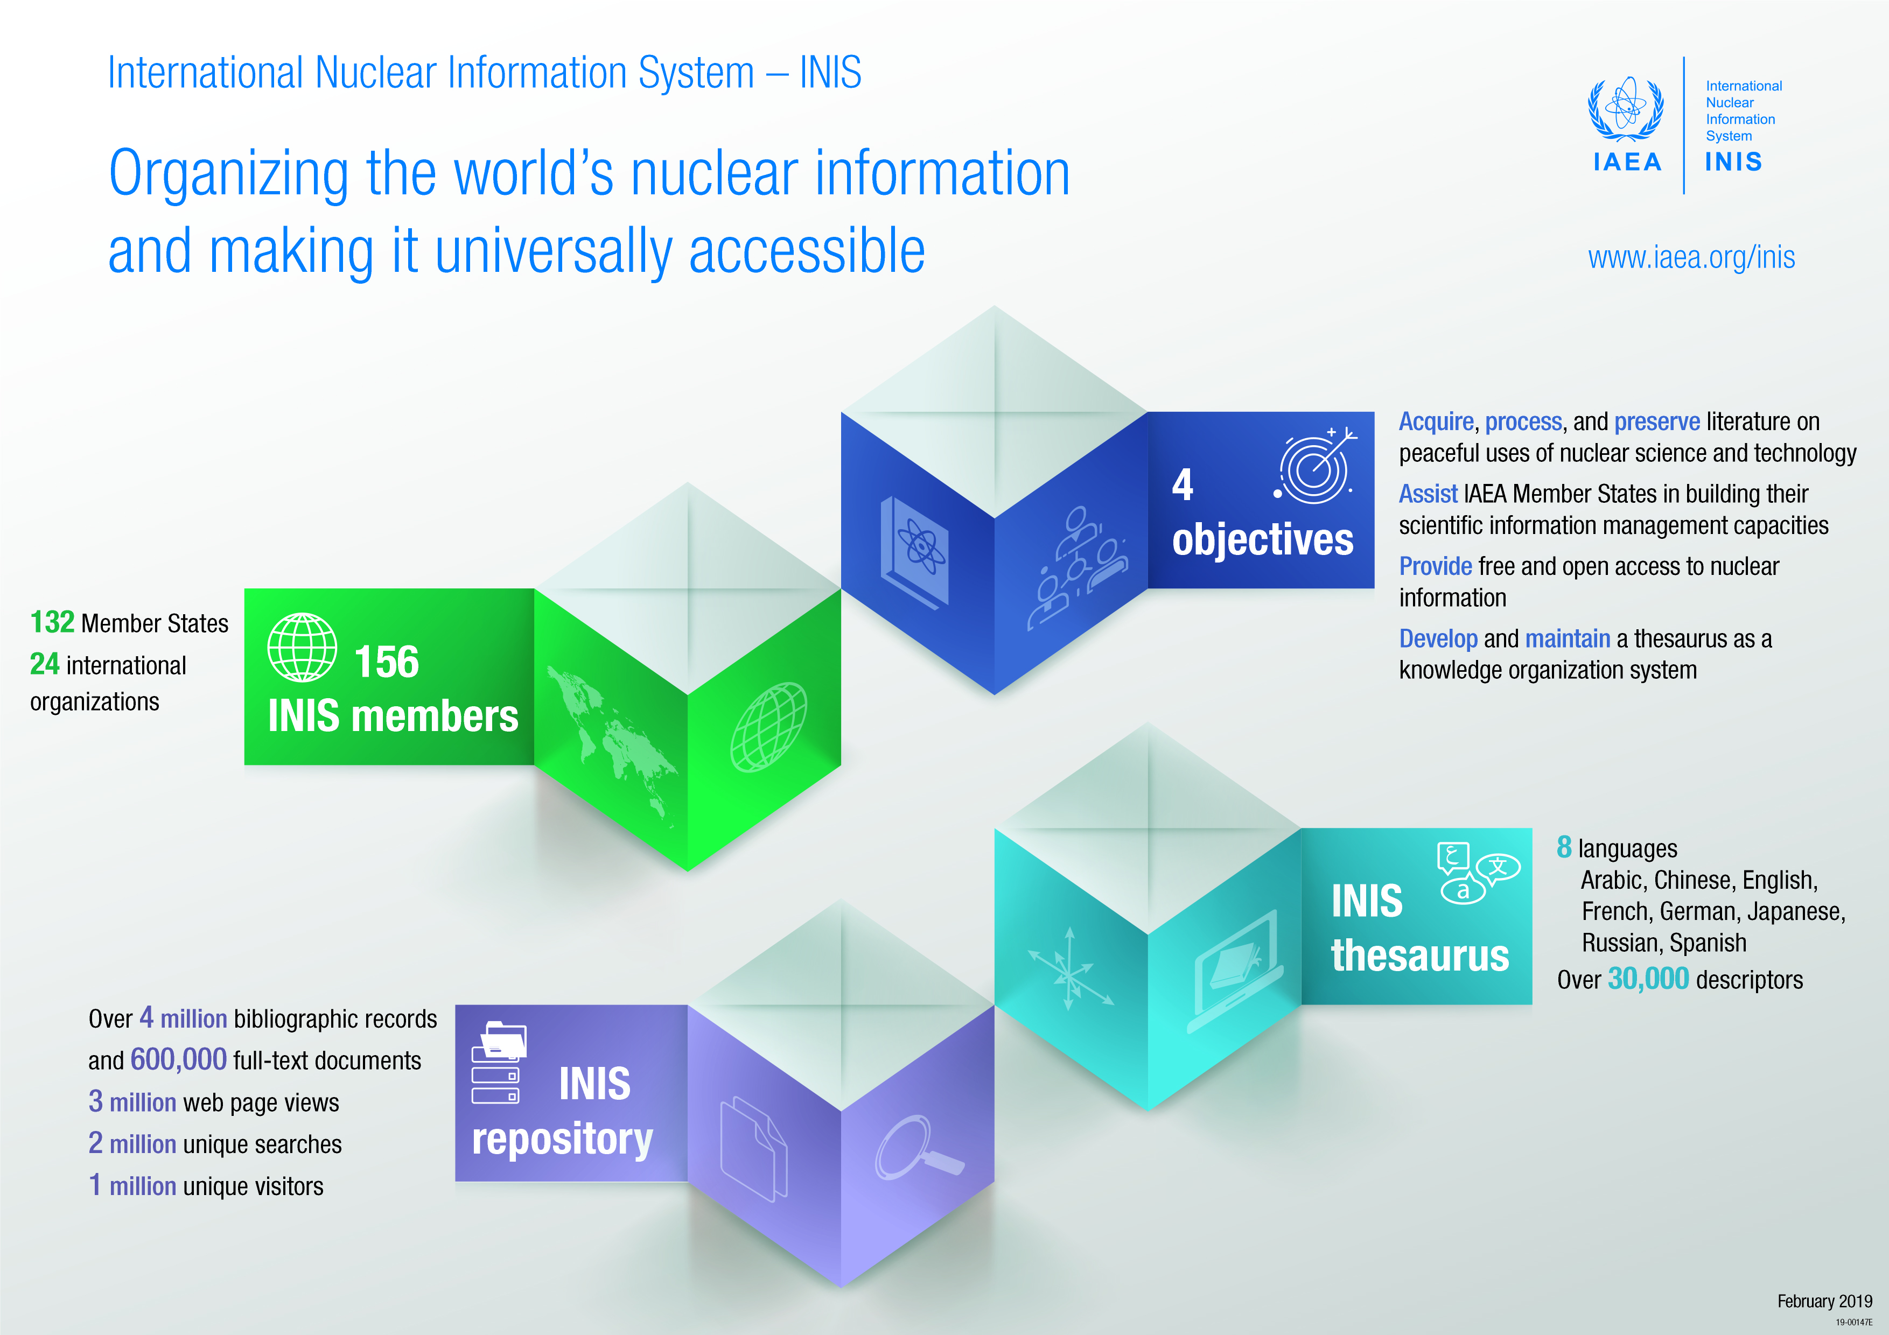The image size is (1889, 1335).
Task: Click the server and folder repository icon
Action: pos(499,1062)
